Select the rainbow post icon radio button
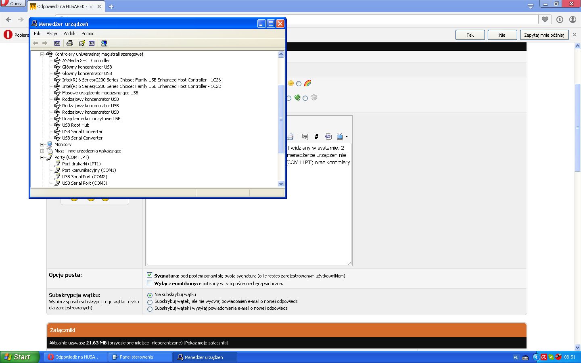The height and width of the screenshot is (363, 581). [299, 84]
